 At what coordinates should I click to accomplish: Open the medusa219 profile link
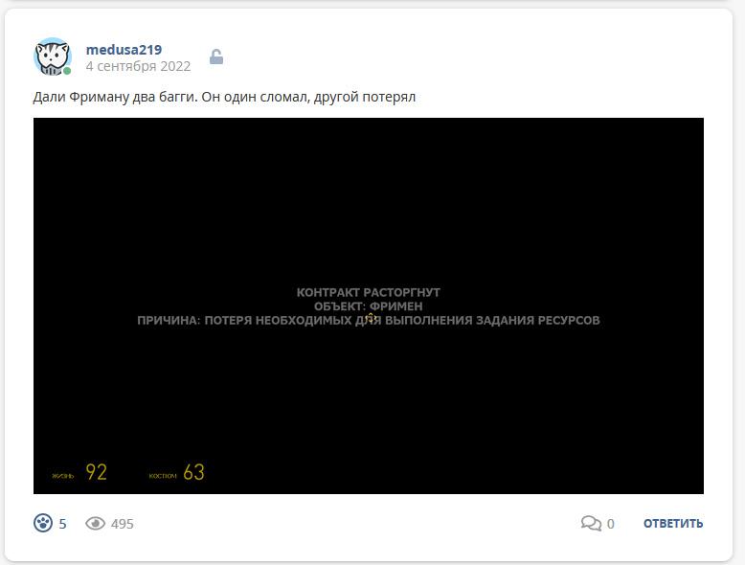[x=124, y=50]
